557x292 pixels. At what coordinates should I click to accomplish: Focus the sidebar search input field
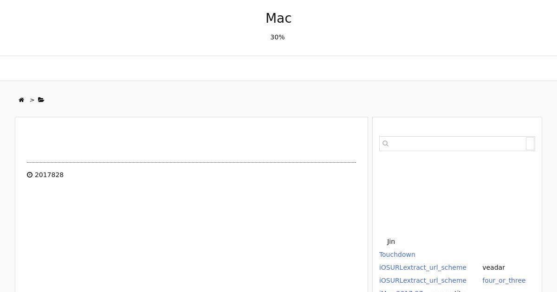457,144
